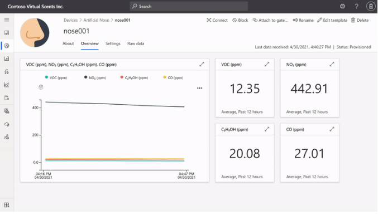Screen dimensions: 378x215
Task: Click the red C₂H₅OH legend dot
Action: tap(122, 77)
